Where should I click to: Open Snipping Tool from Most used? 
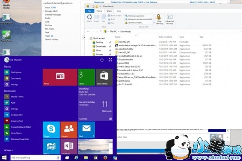click(17, 120)
